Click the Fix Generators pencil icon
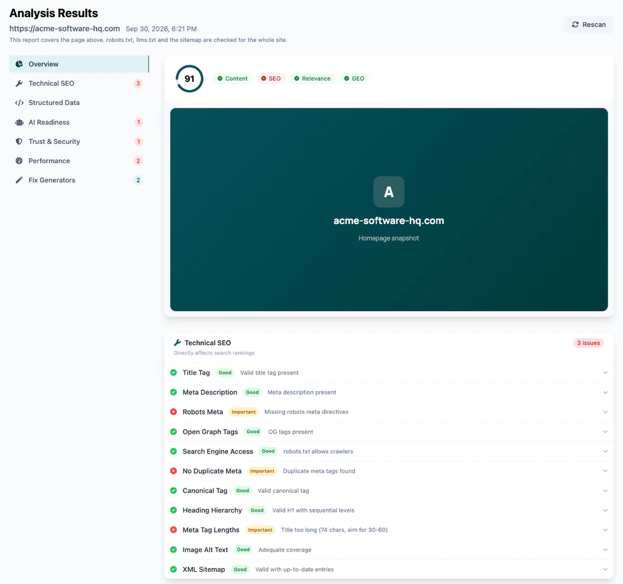The image size is (623, 584). [x=19, y=180]
